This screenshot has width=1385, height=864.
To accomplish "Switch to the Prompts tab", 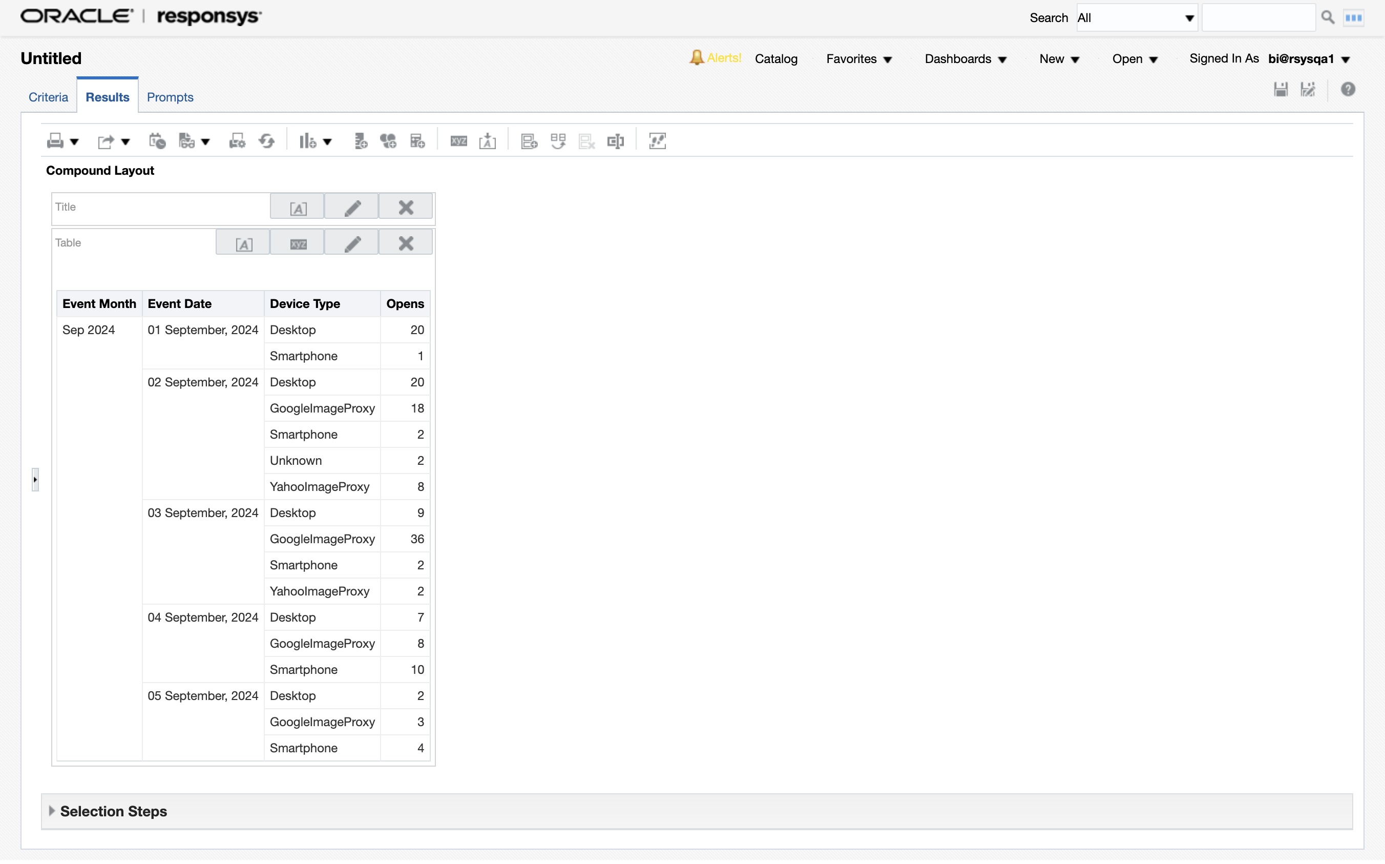I will pyautogui.click(x=170, y=97).
